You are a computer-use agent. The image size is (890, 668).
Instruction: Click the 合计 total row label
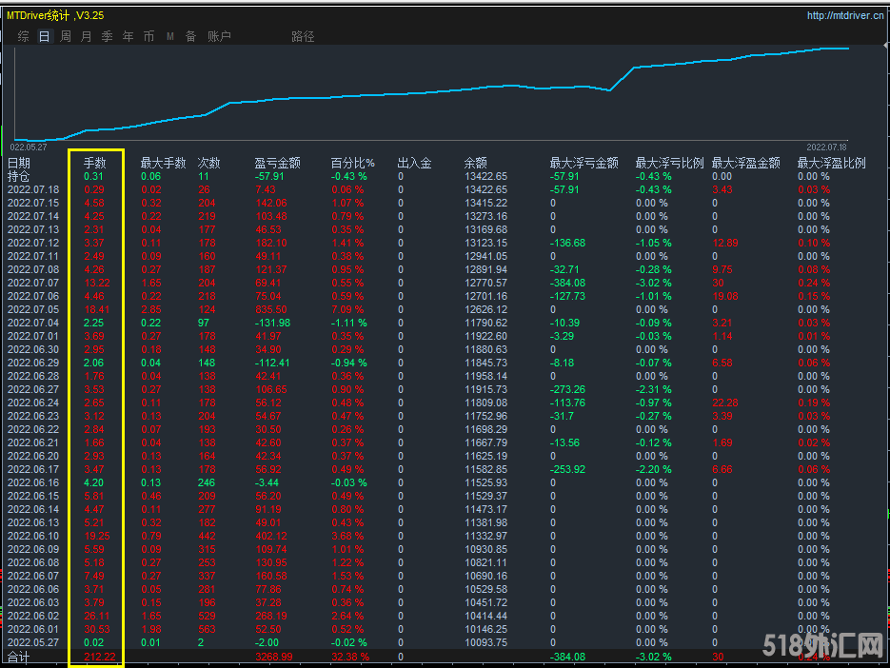point(19,657)
